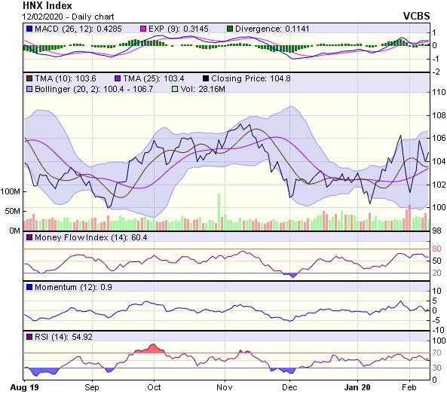Click the tallest green volume bar before November
This screenshot has width=447, height=394.
coord(219,212)
